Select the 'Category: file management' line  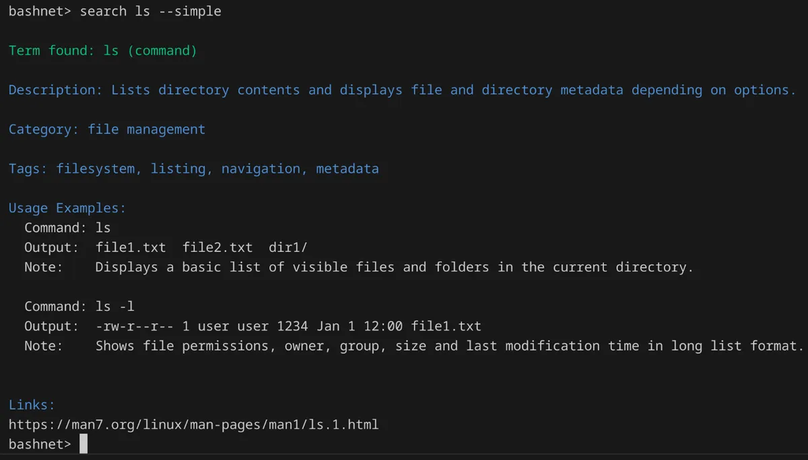coord(106,129)
